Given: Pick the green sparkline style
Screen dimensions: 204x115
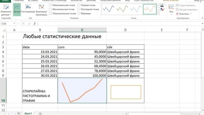Looking at the screenshot, I should (122, 9).
